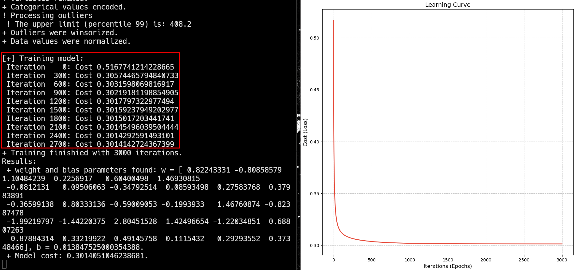Screen dimensions: 576x270
Task: Click the 500 tick on the x-axis
Action: point(372,260)
